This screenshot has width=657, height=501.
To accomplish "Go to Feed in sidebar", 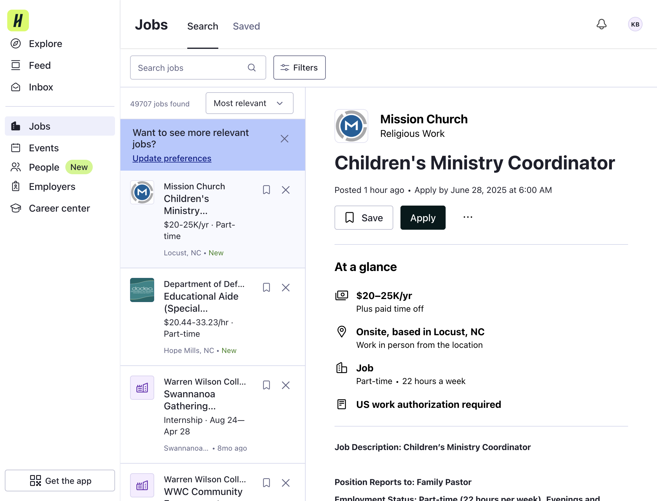I will (x=31, y=65).
